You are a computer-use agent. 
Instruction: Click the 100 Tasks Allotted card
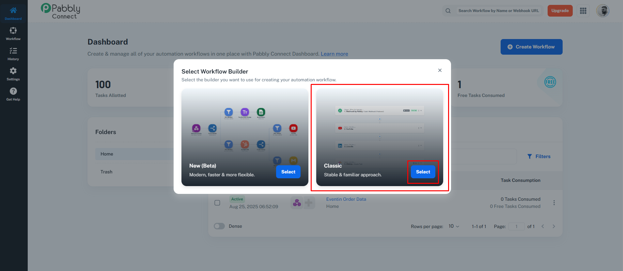(x=131, y=88)
